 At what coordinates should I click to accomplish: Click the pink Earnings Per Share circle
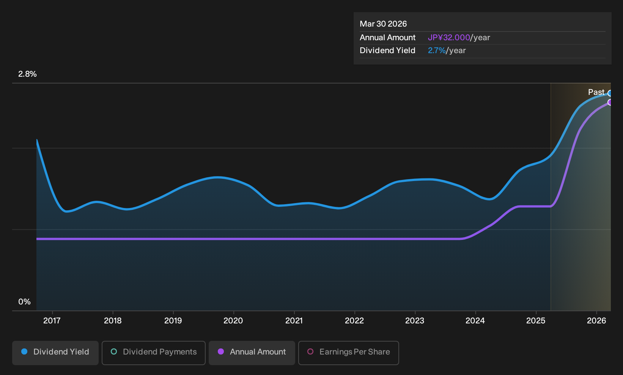[x=310, y=352]
